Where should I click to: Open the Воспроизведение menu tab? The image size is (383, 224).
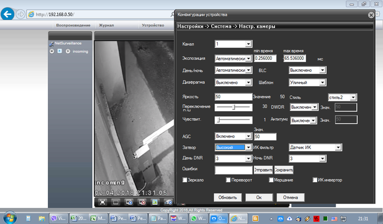tap(73, 25)
